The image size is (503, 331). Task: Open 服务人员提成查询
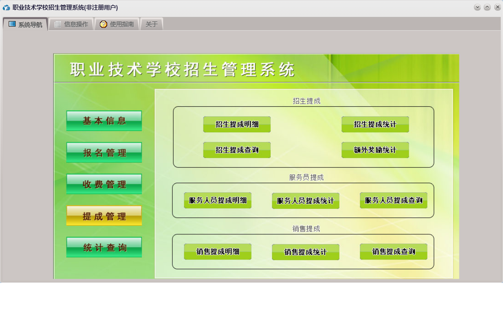pos(394,201)
